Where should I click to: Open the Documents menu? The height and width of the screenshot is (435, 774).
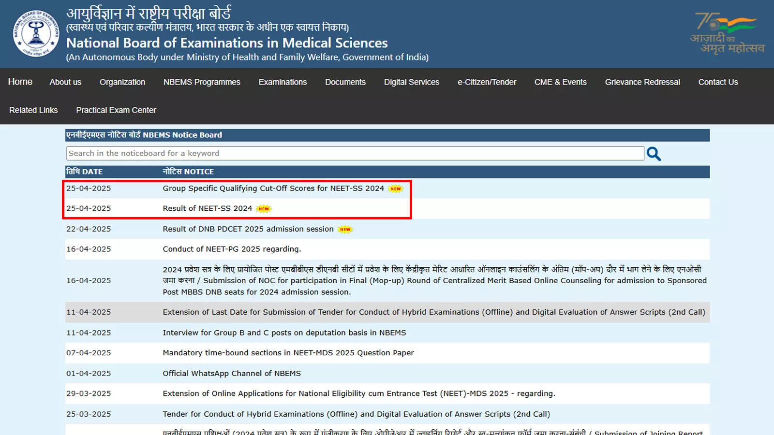(345, 82)
